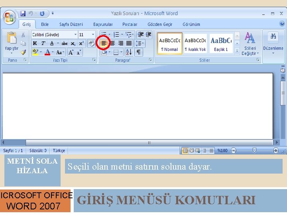287x215 pixels.
Task: Toggle subscript formatting
Action: tap(73, 43)
